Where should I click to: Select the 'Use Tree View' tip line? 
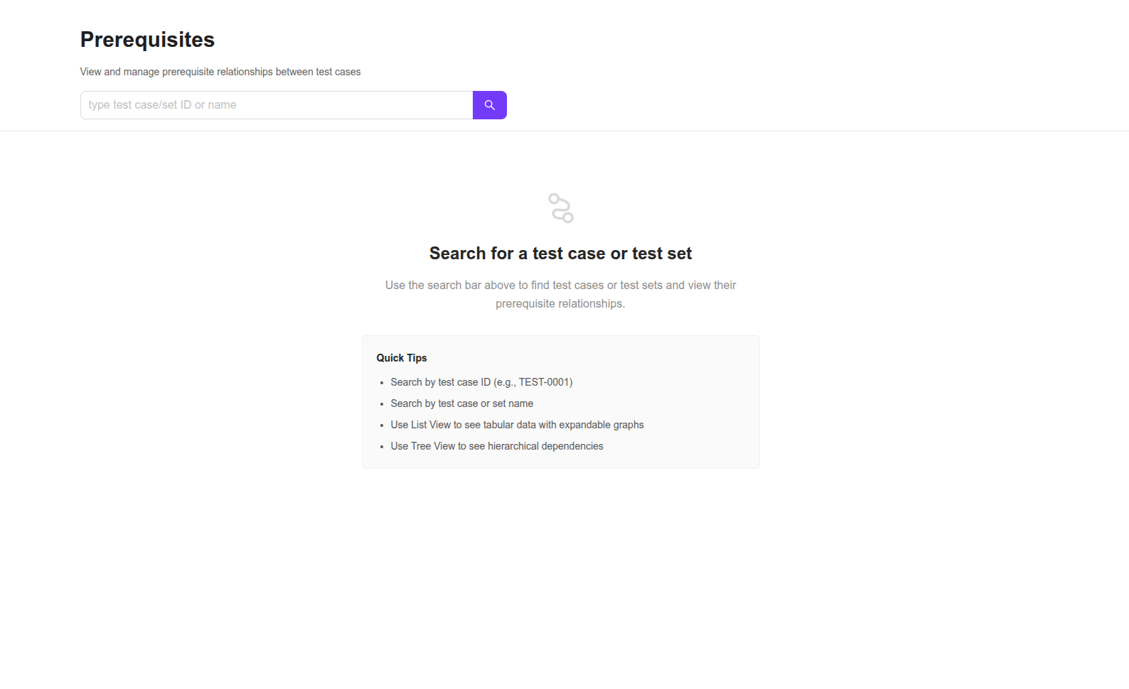coord(496,446)
